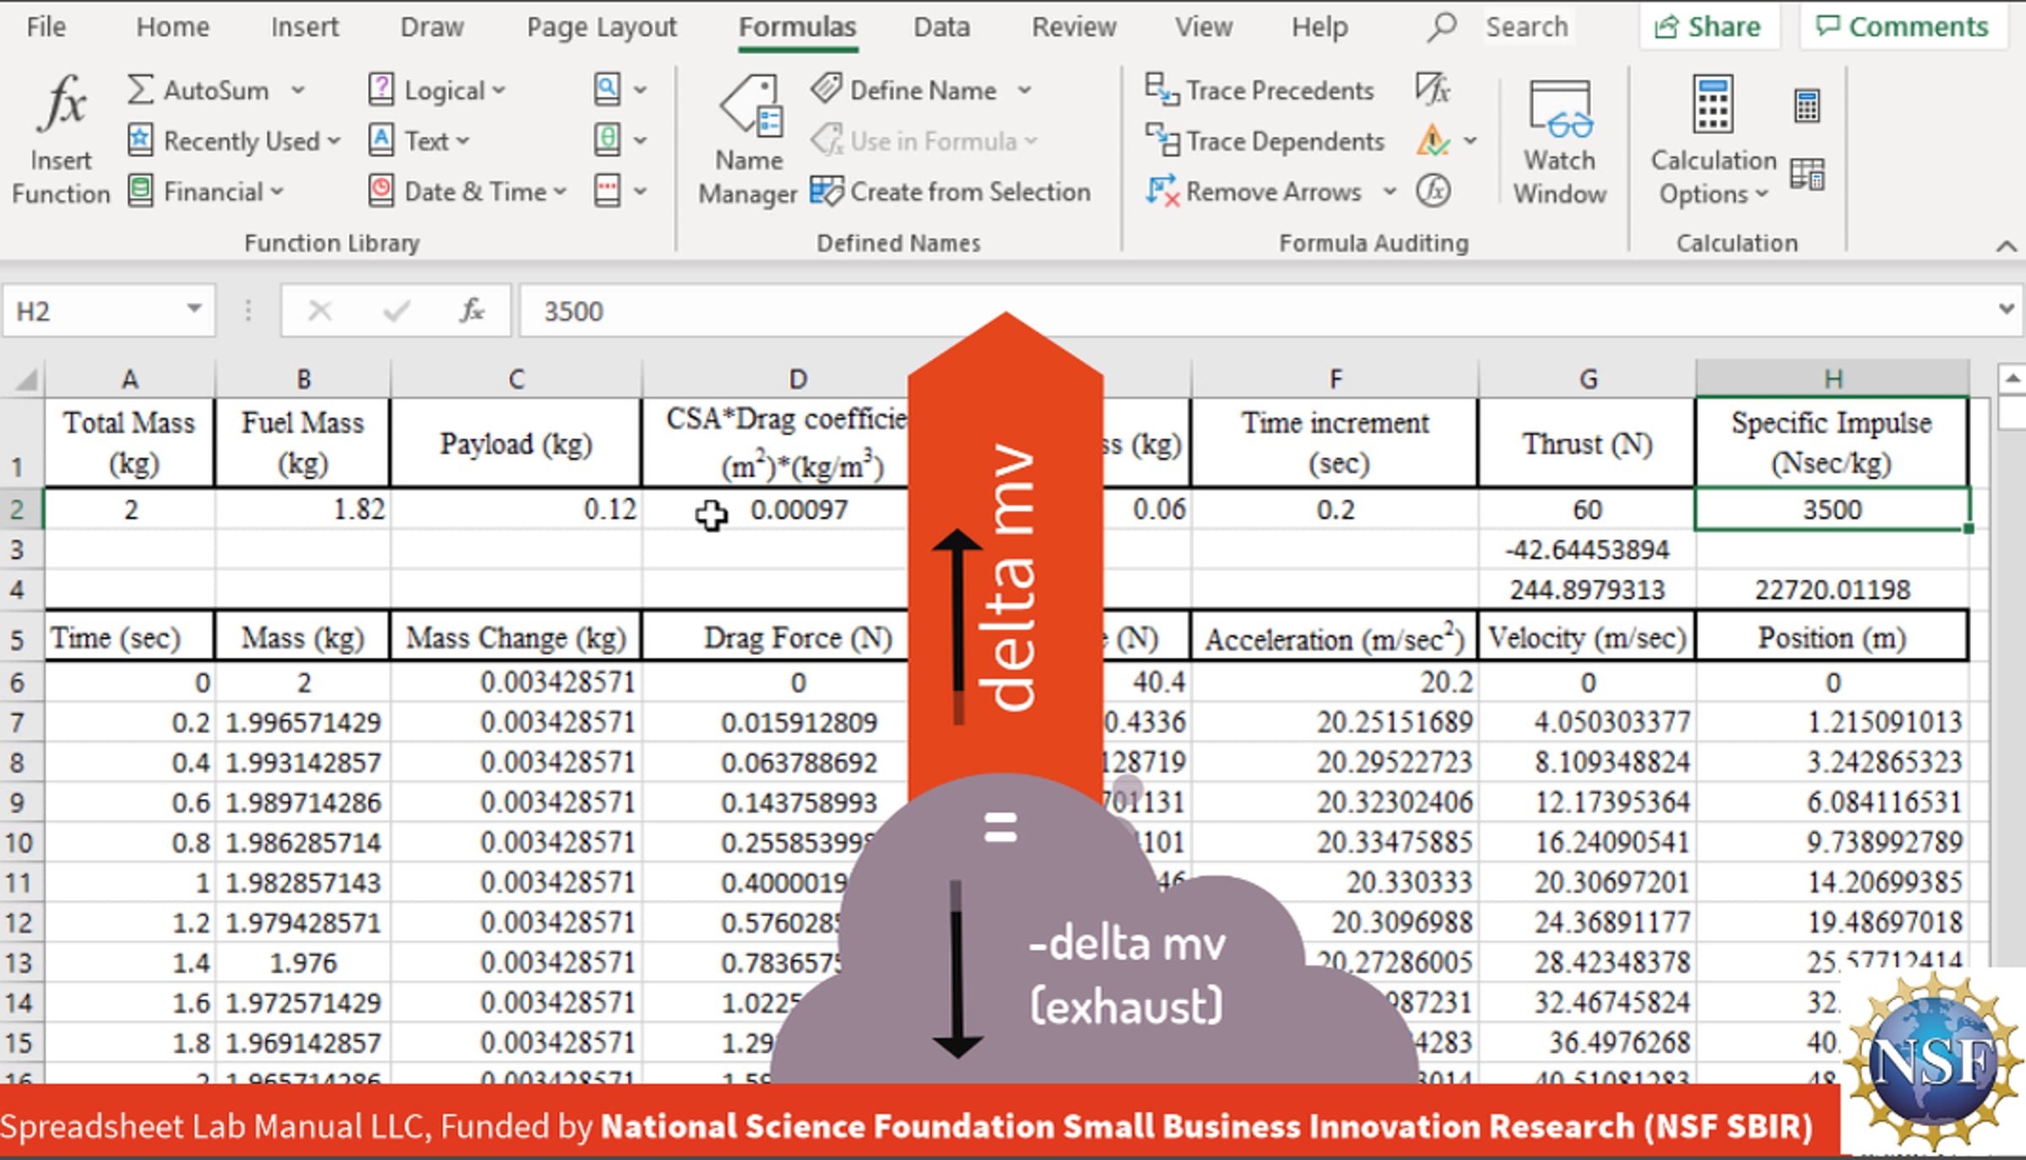Open the Page Layout tab
2026x1160 pixels.
click(x=601, y=27)
